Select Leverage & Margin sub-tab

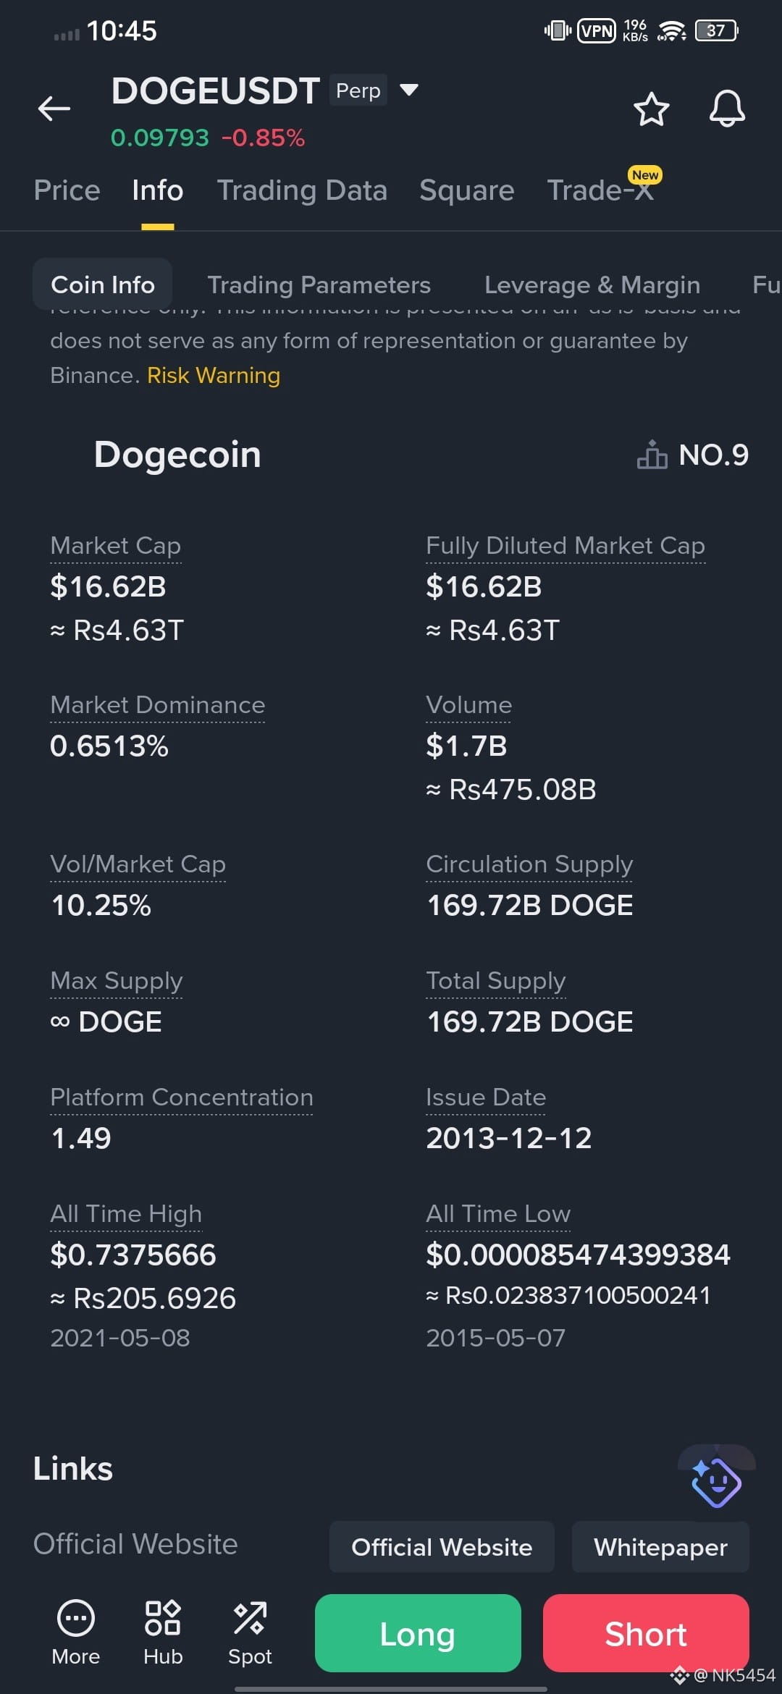[x=592, y=285]
